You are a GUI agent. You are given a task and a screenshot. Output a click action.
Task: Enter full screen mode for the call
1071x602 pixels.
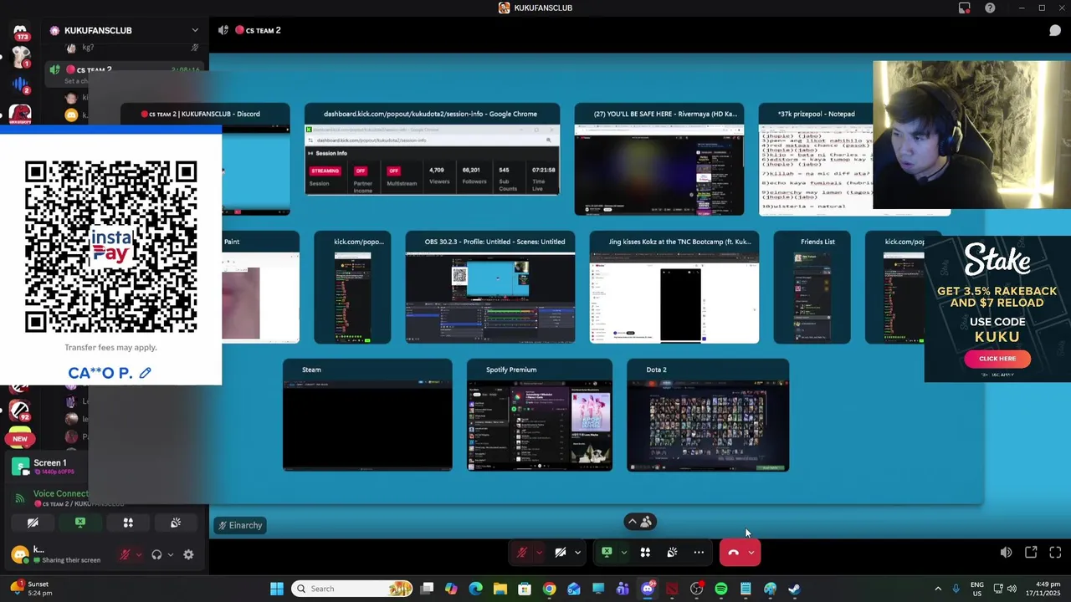pyautogui.click(x=1055, y=553)
